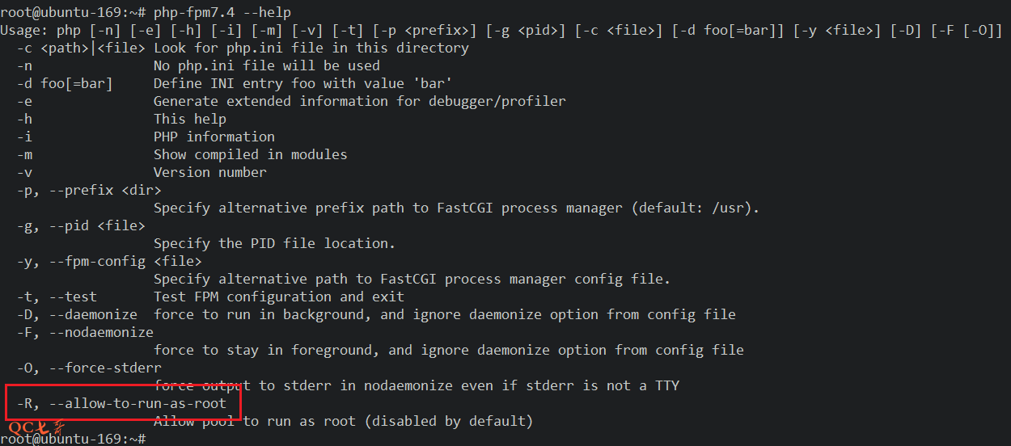
Task: Click the "-p, --prefix <dir>" option
Action: click(89, 190)
